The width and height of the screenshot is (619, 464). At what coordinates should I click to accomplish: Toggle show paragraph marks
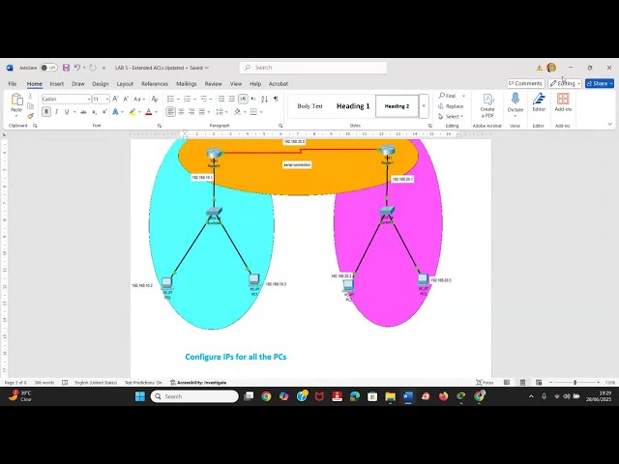(276, 99)
